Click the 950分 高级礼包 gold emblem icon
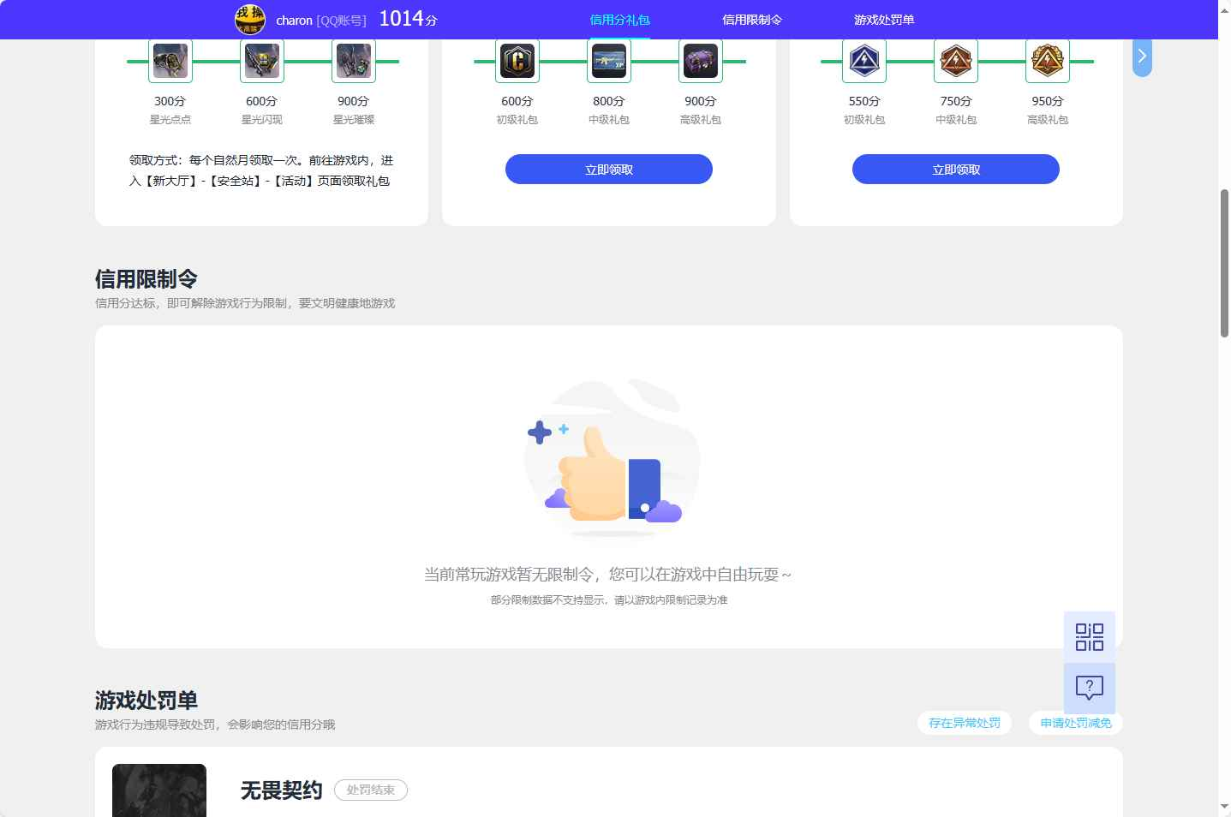 click(1048, 61)
